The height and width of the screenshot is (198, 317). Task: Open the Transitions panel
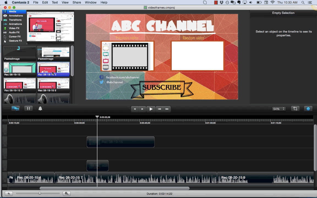click(15, 20)
